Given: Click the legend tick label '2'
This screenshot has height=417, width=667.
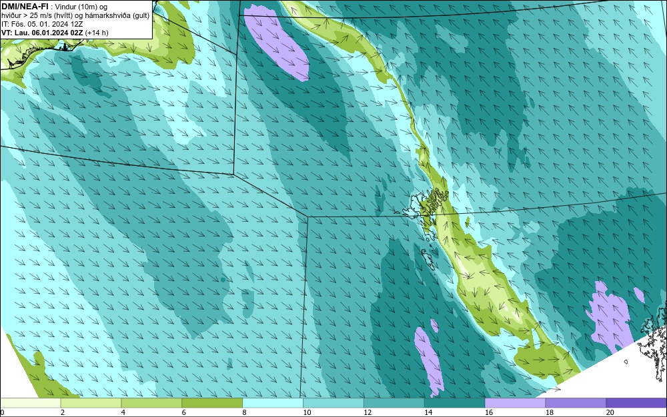Looking at the screenshot, I should 63,412.
